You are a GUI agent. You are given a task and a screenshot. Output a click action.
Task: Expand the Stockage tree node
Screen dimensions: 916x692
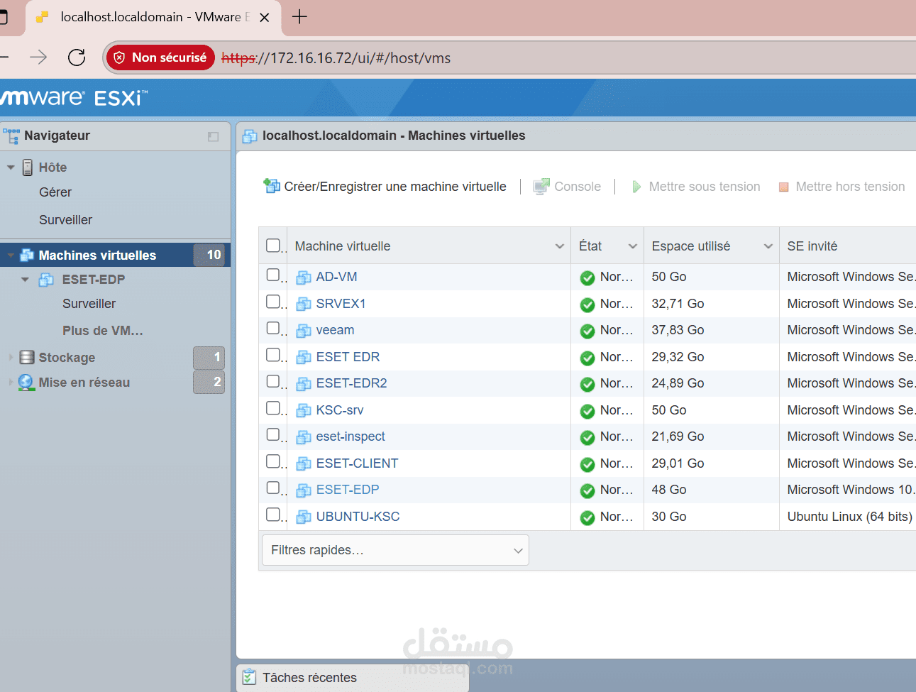coord(11,358)
